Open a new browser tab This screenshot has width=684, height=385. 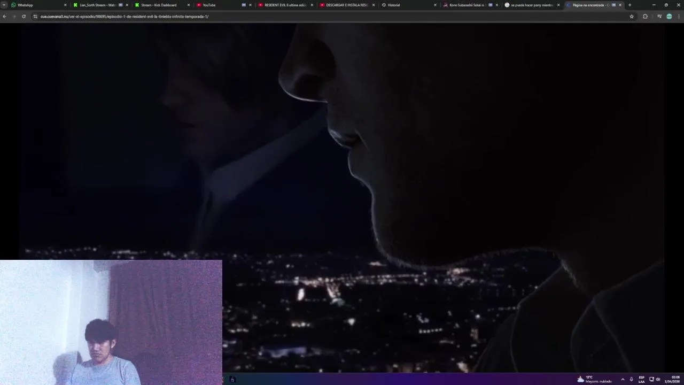coord(629,5)
